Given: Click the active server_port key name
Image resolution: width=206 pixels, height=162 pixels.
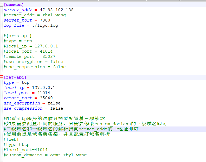Looking at the screenshot, I should click(x=18, y=20).
